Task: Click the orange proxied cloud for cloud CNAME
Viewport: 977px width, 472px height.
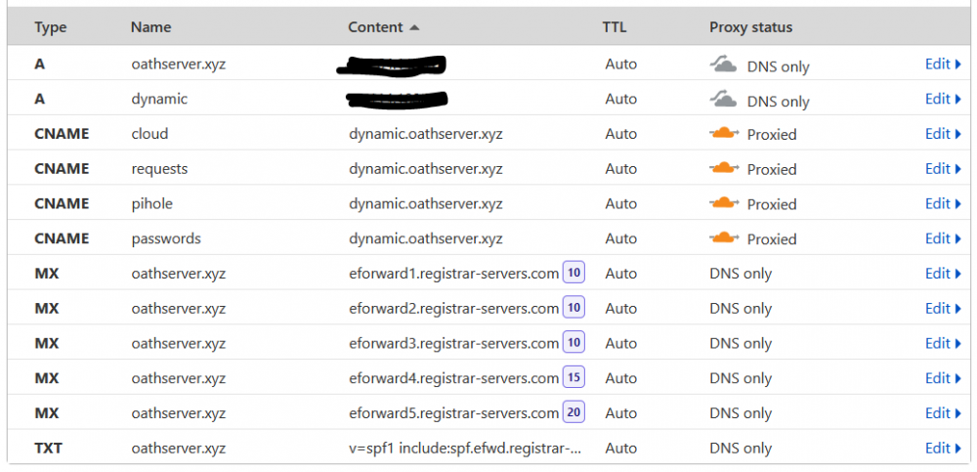Action: click(x=723, y=134)
